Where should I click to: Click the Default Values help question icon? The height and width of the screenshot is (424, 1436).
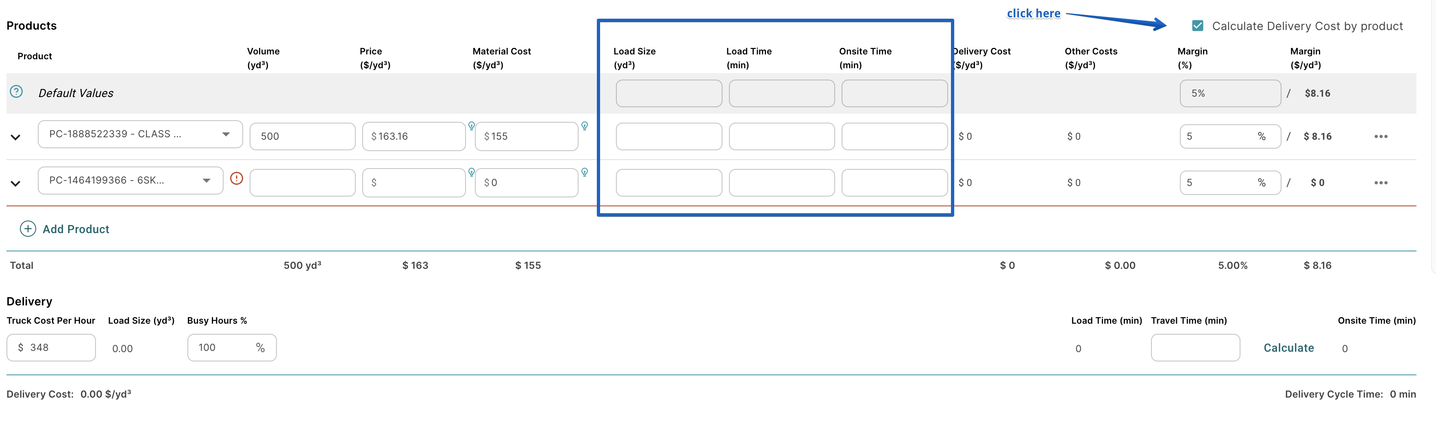click(17, 92)
